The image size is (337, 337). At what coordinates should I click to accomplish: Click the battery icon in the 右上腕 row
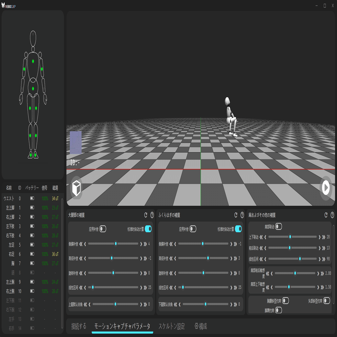click(32, 291)
